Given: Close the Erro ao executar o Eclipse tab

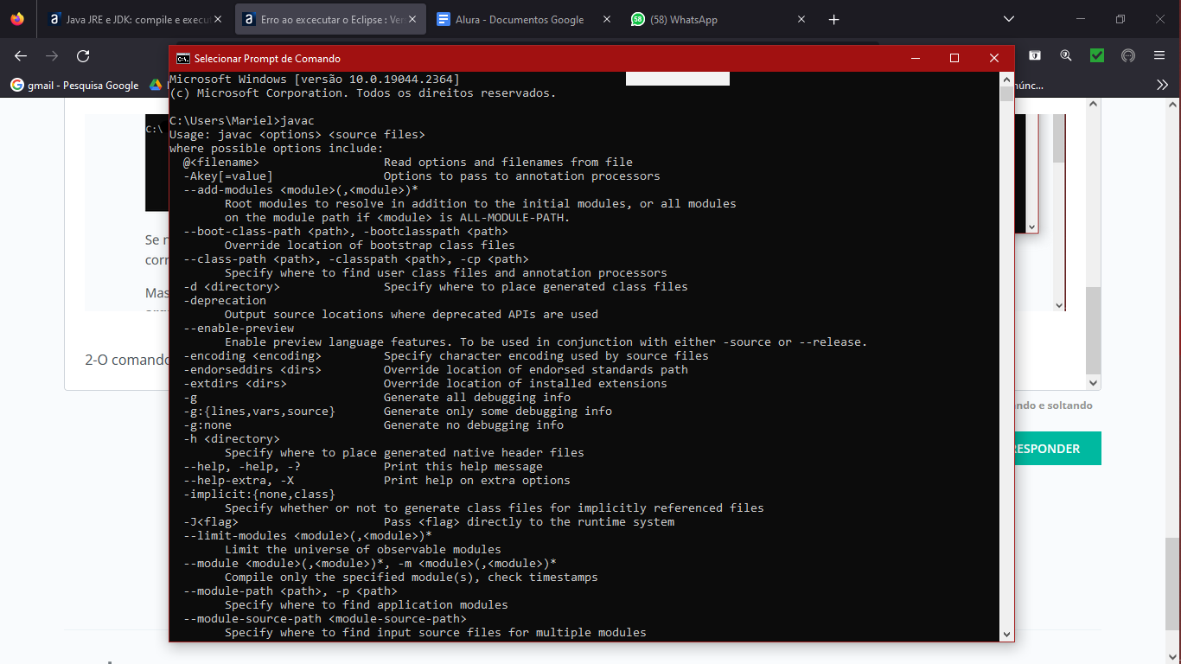Looking at the screenshot, I should pyautogui.click(x=411, y=19).
